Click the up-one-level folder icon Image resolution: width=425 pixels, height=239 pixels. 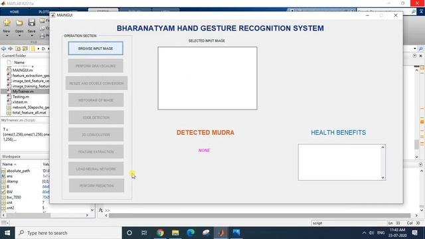[18, 48]
